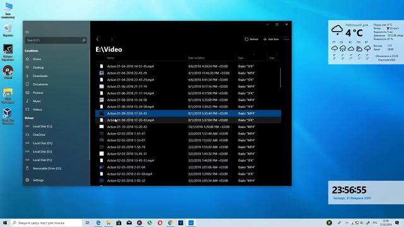
Task: Sort by Date modified column header
Action: point(196,58)
